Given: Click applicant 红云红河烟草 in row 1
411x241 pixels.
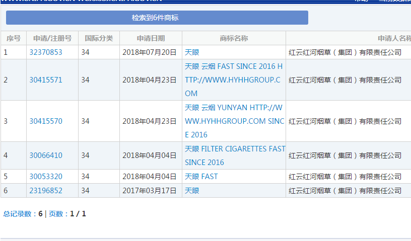Looking at the screenshot, I should pyautogui.click(x=345, y=52).
